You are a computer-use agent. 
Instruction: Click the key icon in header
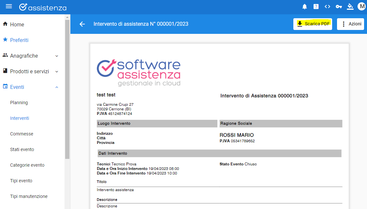[x=339, y=7]
